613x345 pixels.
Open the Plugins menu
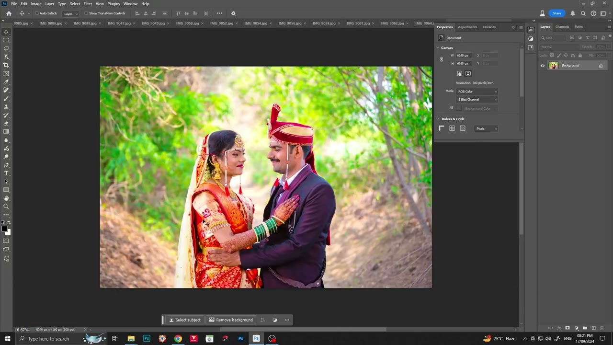pos(114,4)
